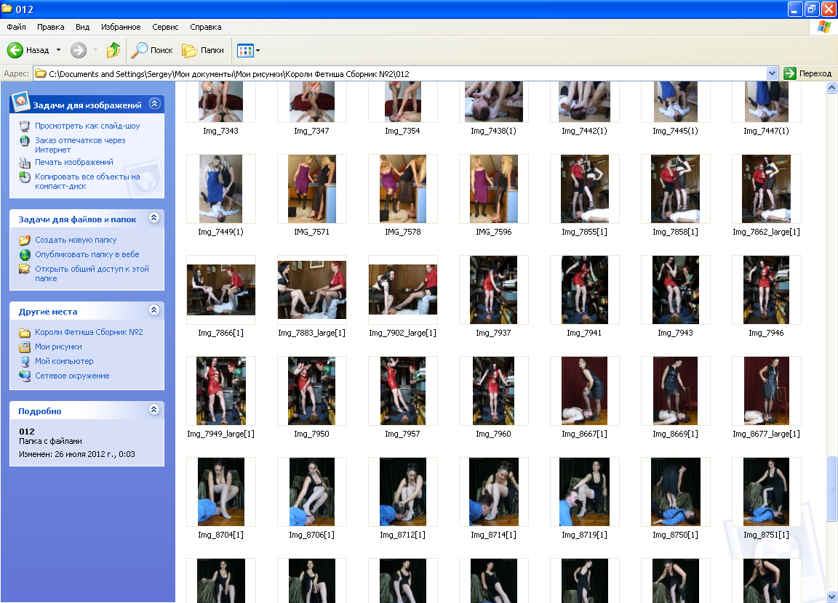Click the slideshow icon in image tasks
Screen dimensions: 838x603
point(25,126)
